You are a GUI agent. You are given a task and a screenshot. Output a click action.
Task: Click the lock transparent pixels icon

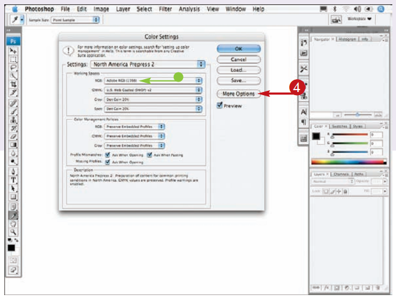tap(326, 191)
